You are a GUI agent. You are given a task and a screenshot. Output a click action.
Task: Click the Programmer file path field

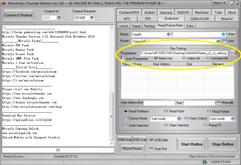tap(184, 53)
